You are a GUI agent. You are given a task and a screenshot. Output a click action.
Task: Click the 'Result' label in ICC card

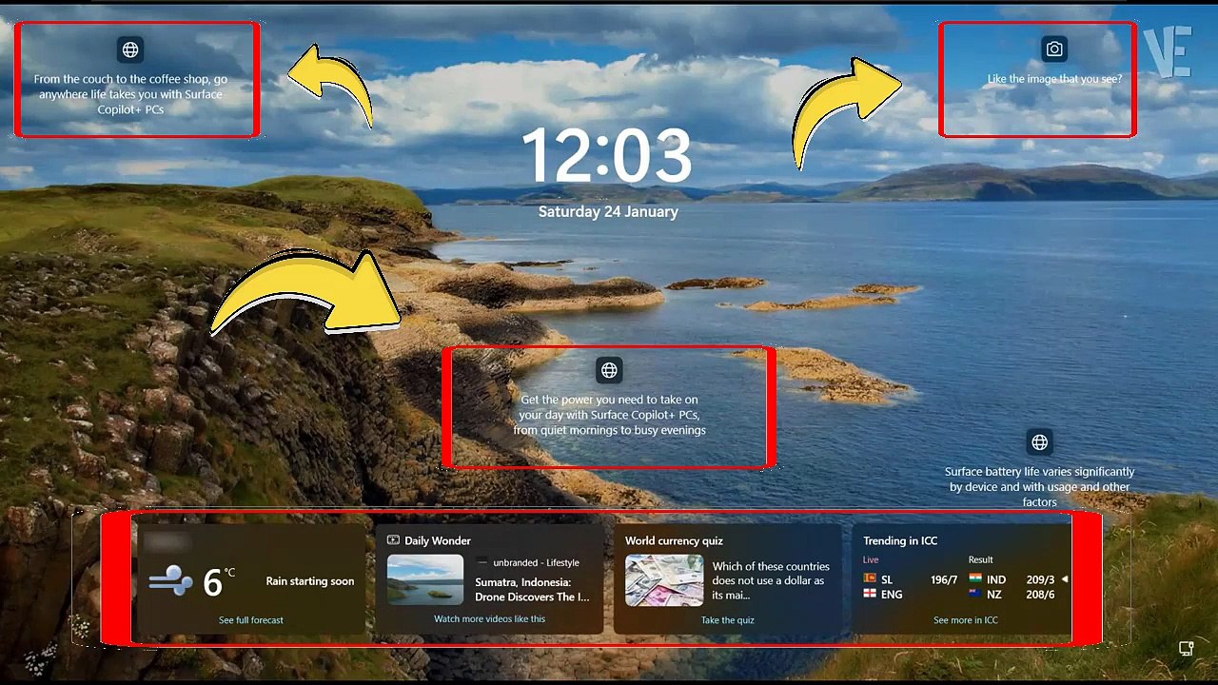pos(980,560)
